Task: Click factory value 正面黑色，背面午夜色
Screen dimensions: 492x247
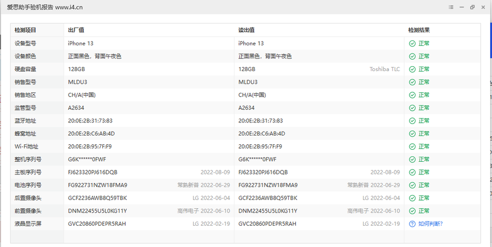Action: [95, 56]
